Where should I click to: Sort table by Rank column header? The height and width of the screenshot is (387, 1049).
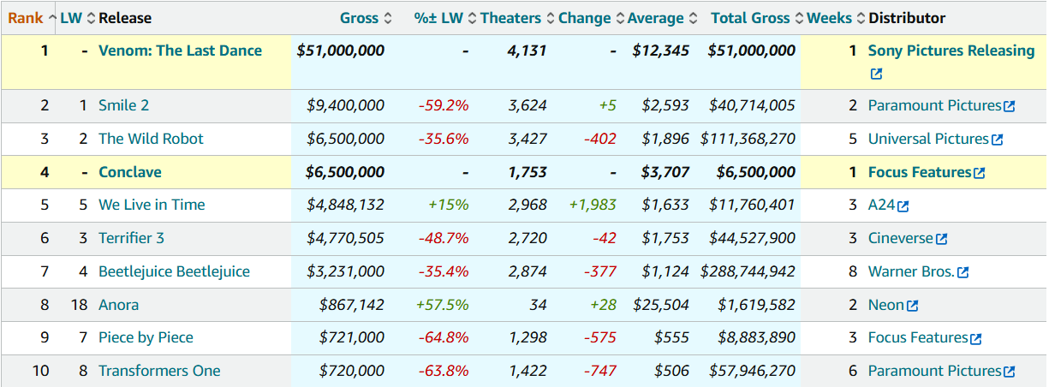[26, 18]
